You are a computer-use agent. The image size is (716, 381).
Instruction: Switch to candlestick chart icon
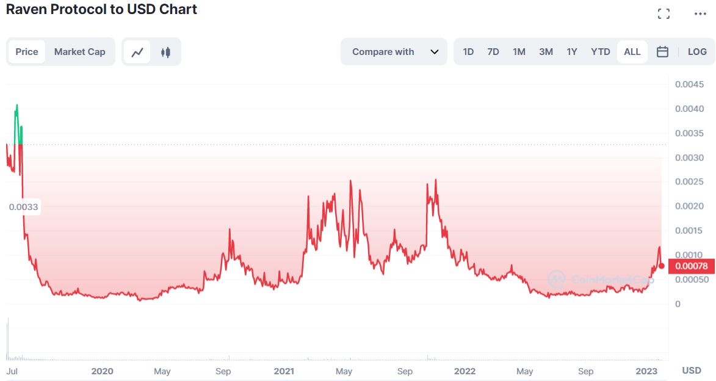point(165,52)
